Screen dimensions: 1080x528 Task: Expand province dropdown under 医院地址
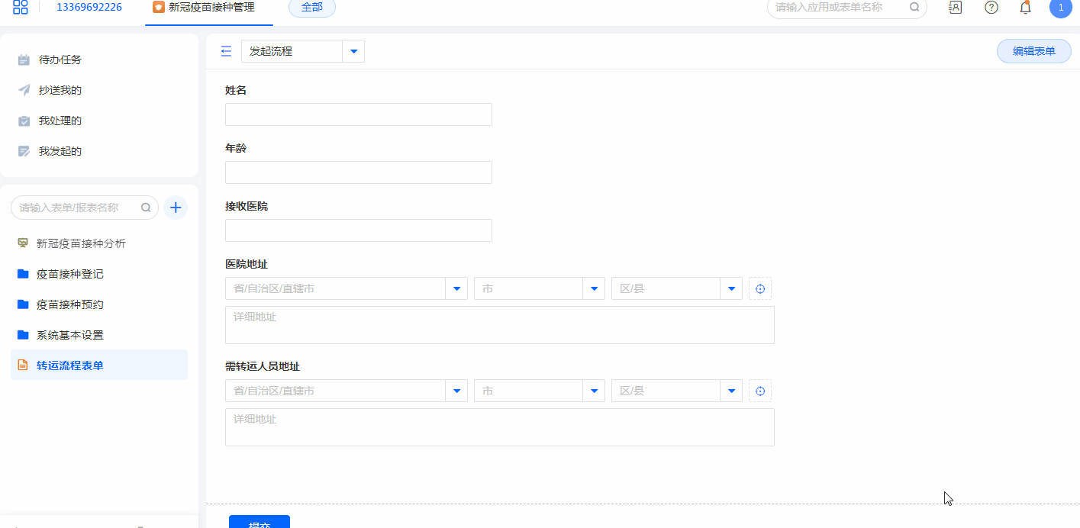click(x=456, y=288)
